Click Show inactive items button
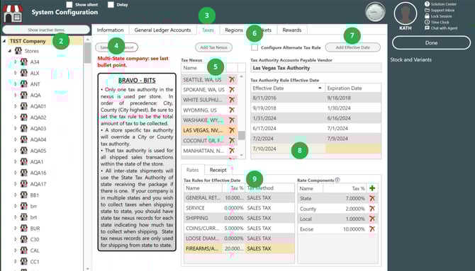Image resolution: width=475 pixels, height=271 pixels. tap(46, 30)
